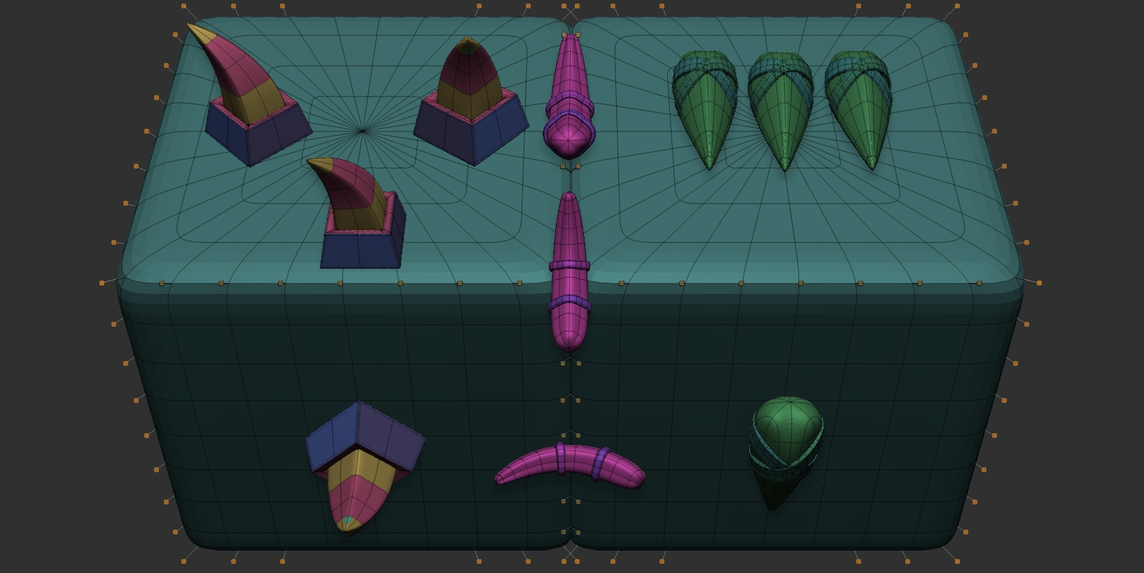Select the left purple ring on the curved bottom tentacle
Screen dimensions: 1144x573
[560, 458]
